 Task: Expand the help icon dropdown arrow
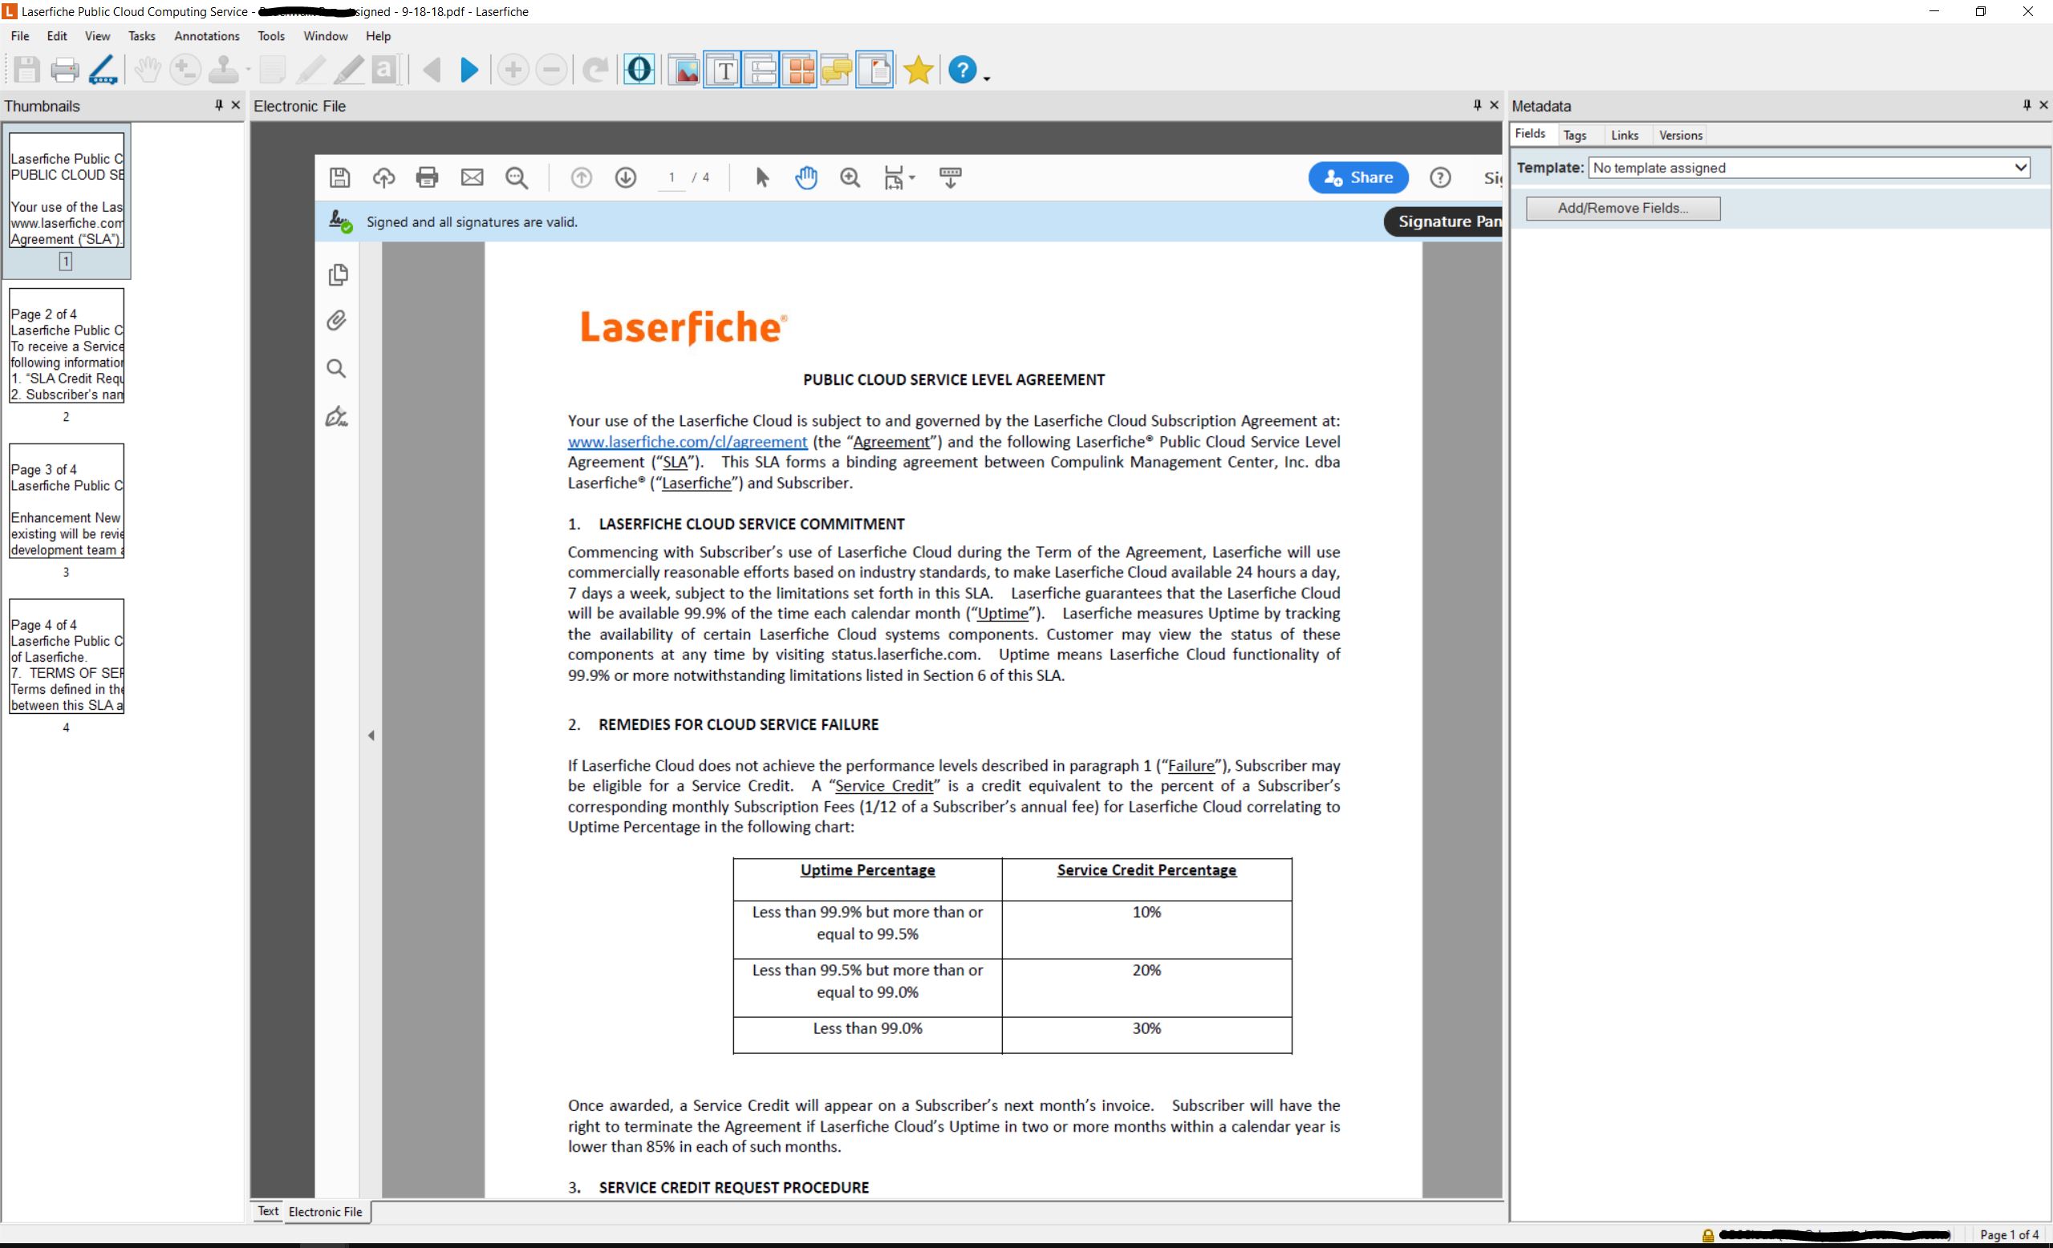[x=988, y=79]
